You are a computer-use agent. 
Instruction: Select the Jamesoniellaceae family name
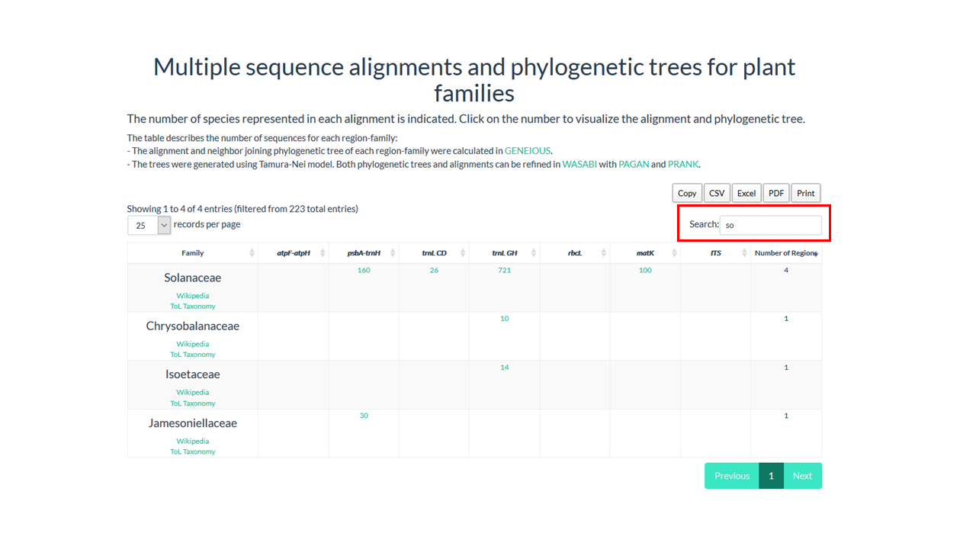[193, 423]
